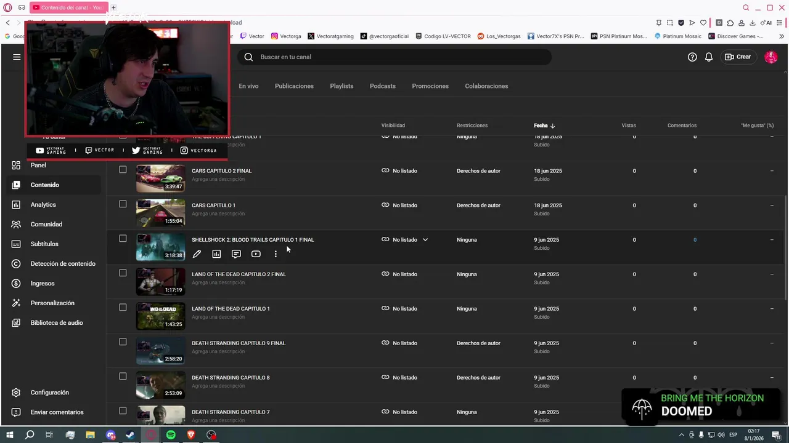Open Personalización in the sidebar

coord(53,303)
